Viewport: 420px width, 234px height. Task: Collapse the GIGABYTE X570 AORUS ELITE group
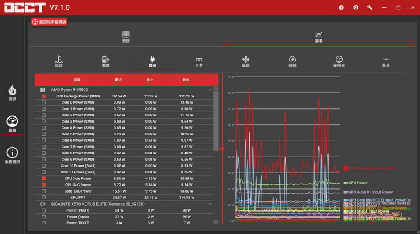pyautogui.click(x=209, y=204)
